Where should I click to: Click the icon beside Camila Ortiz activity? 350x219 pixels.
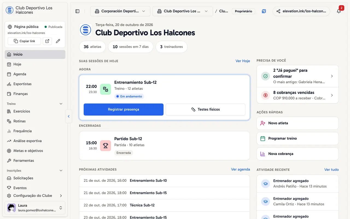[x=266, y=201]
